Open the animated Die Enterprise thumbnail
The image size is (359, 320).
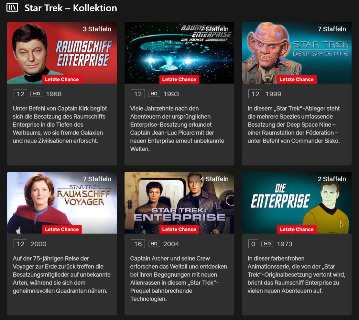(x=297, y=203)
